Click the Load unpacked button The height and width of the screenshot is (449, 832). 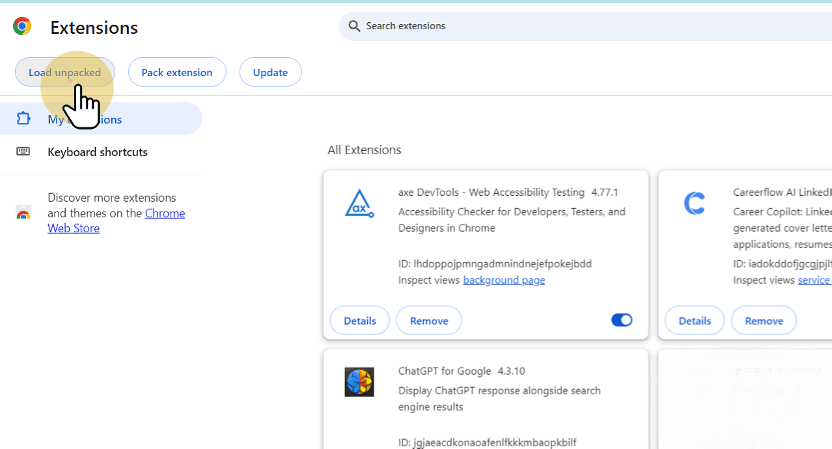[x=65, y=72]
